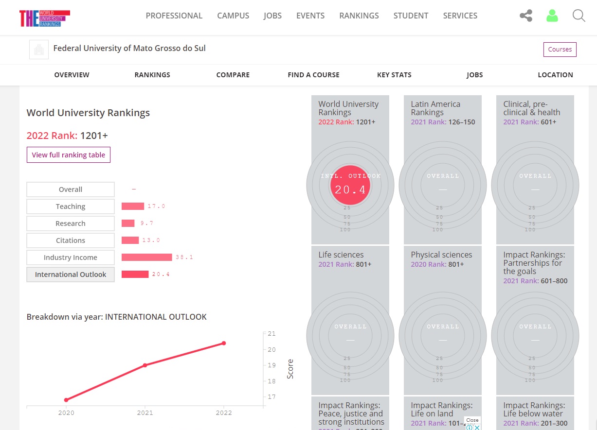The height and width of the screenshot is (430, 597).
Task: Click the 2021 data point on chart
Action: (x=145, y=365)
